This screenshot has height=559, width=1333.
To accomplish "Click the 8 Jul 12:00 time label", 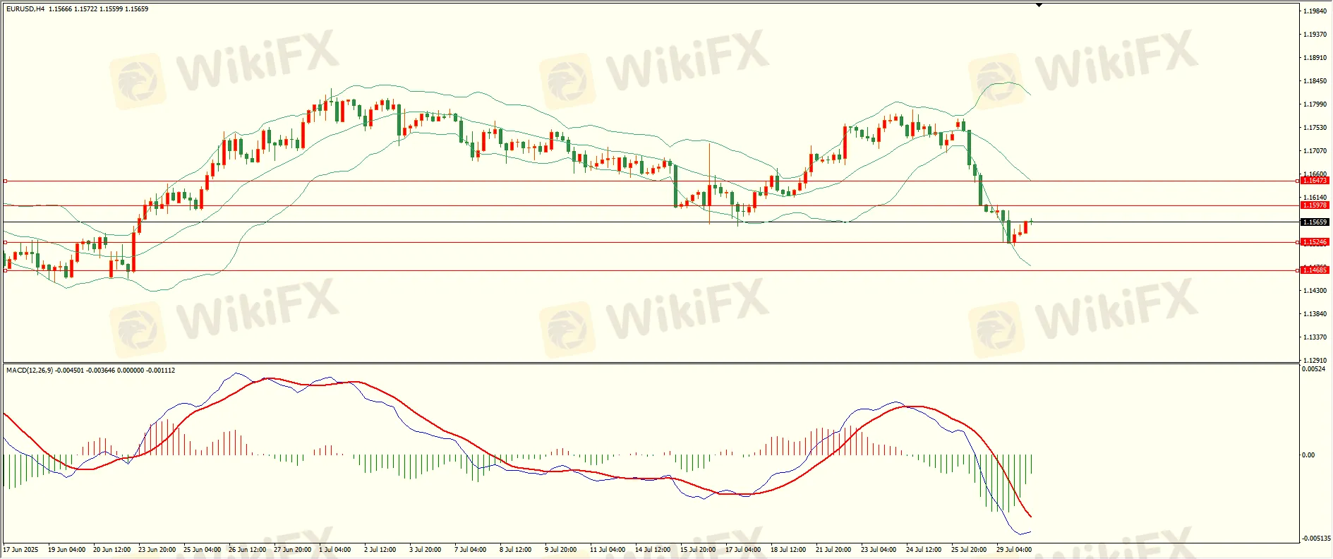I will pyautogui.click(x=516, y=550).
